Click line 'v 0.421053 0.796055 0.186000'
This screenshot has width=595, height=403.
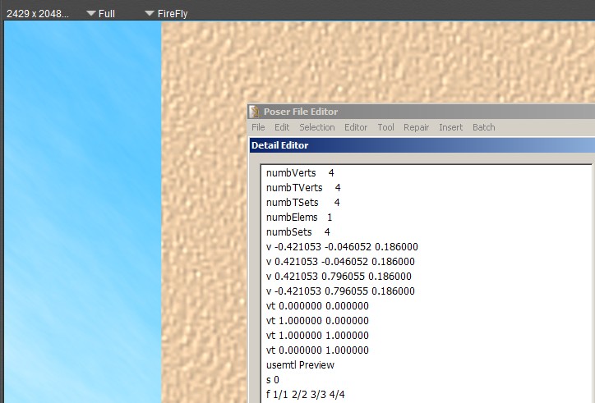pos(339,277)
